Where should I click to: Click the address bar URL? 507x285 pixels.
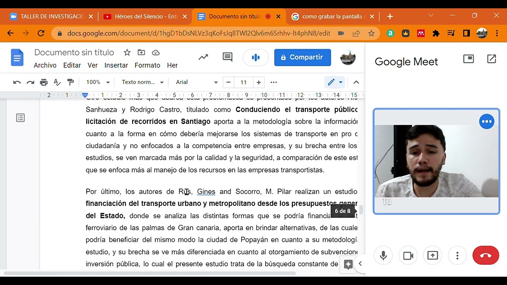[199, 34]
